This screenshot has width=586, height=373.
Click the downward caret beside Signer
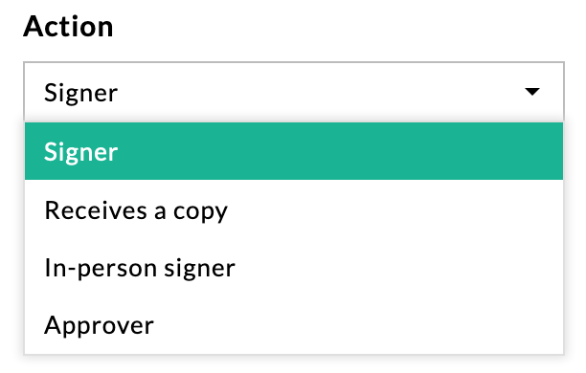tap(531, 92)
